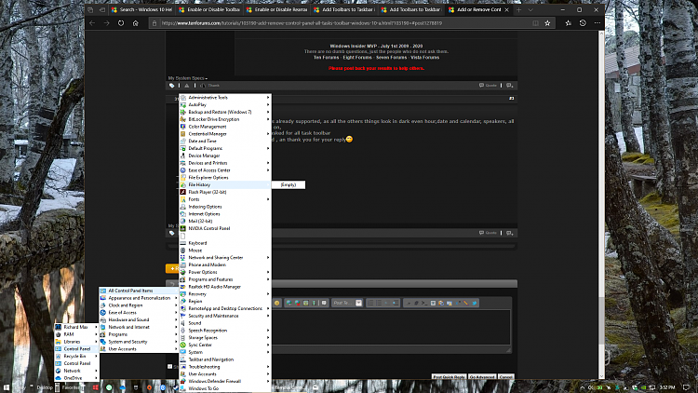Switch to 'Enable or Disable Toolbars' tab
This screenshot has width=698, height=393.
click(x=208, y=9)
